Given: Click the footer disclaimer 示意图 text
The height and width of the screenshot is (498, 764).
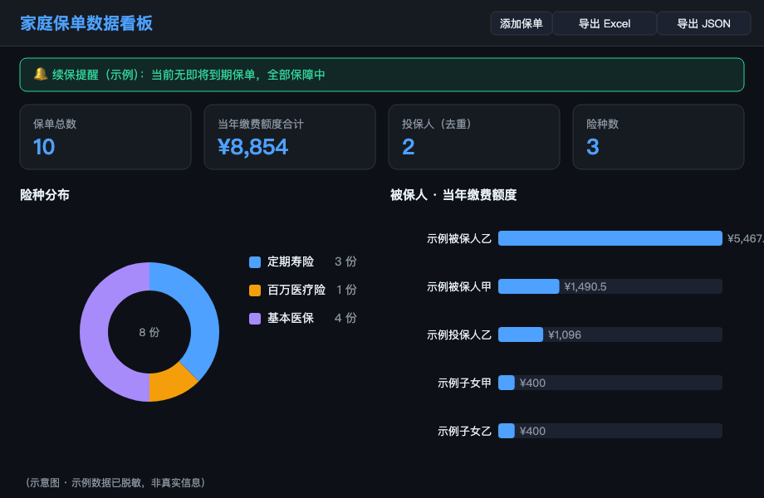Looking at the screenshot, I should click(x=115, y=482).
